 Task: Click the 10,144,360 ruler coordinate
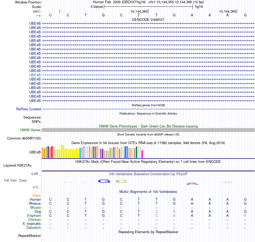coord(139,11)
